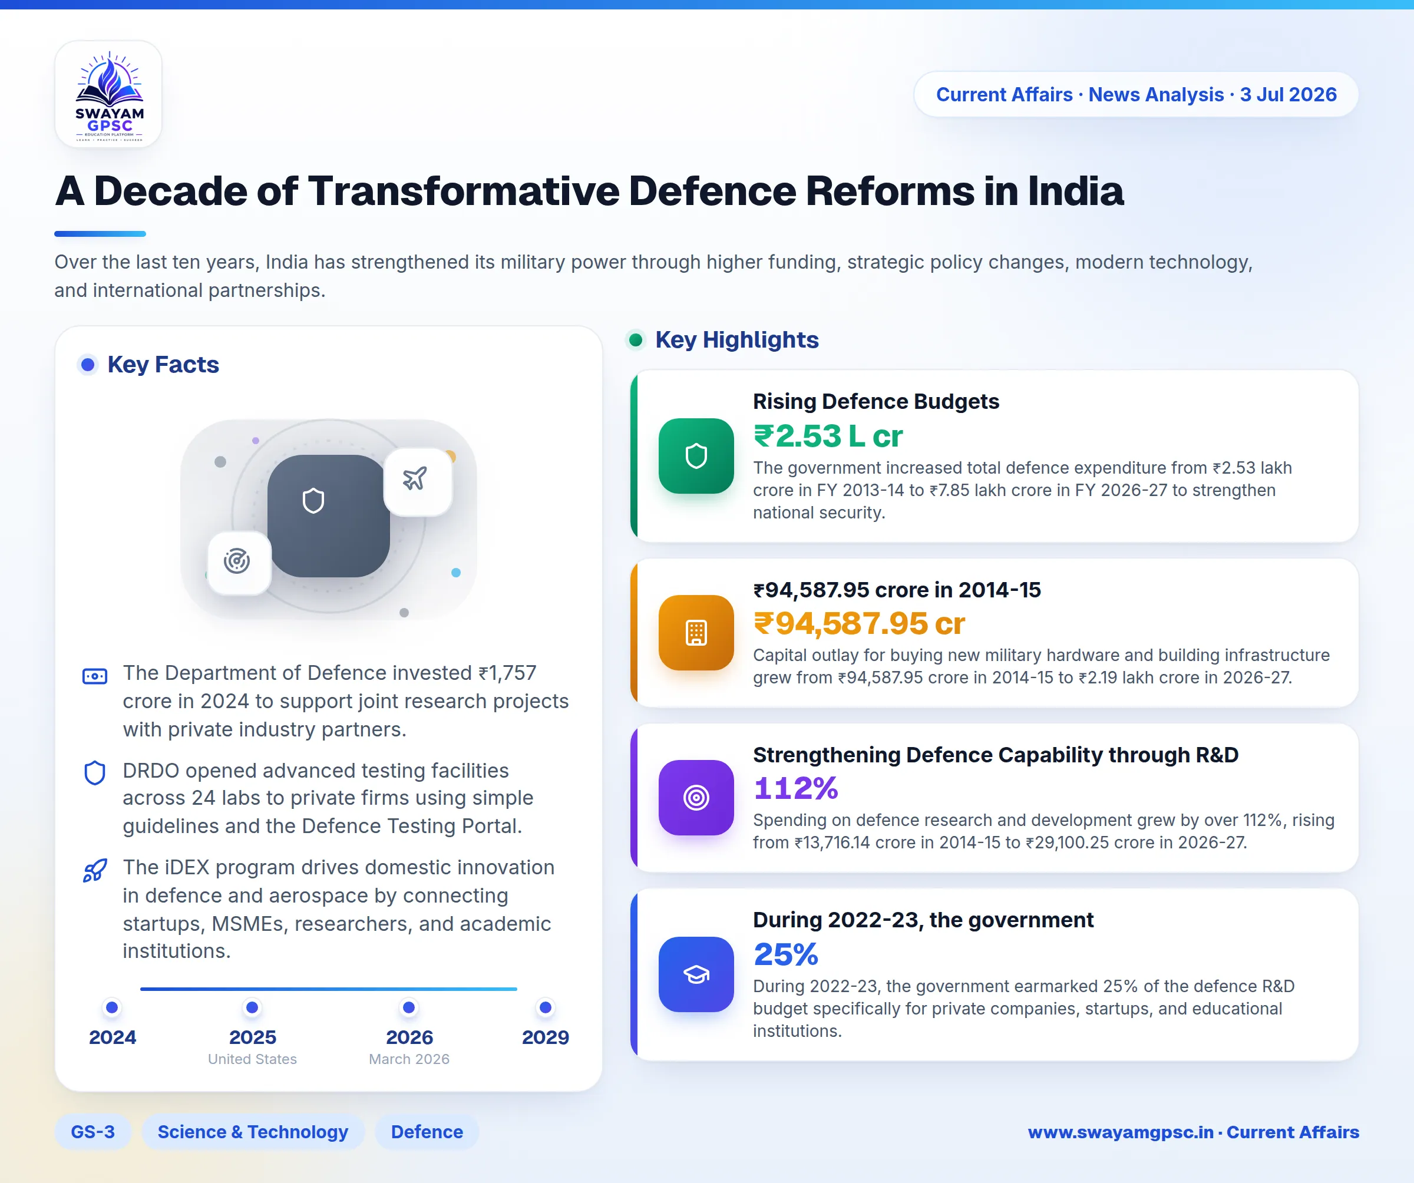
Task: Click the Key Facts heading
Action: pos(163,364)
